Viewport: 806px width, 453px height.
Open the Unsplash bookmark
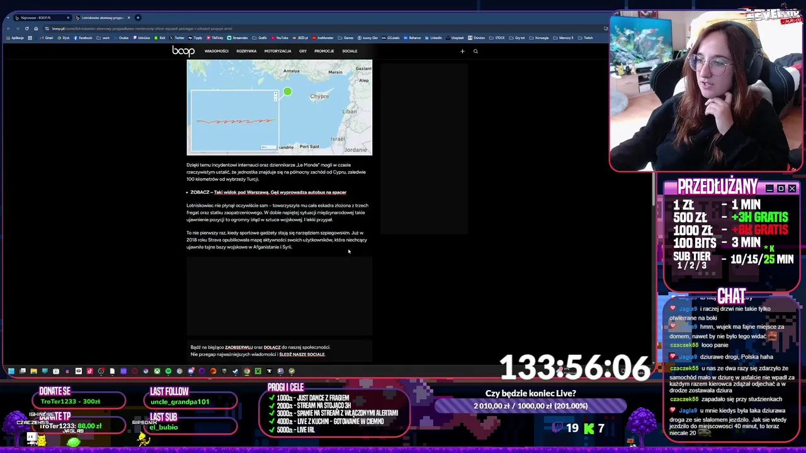click(455, 38)
